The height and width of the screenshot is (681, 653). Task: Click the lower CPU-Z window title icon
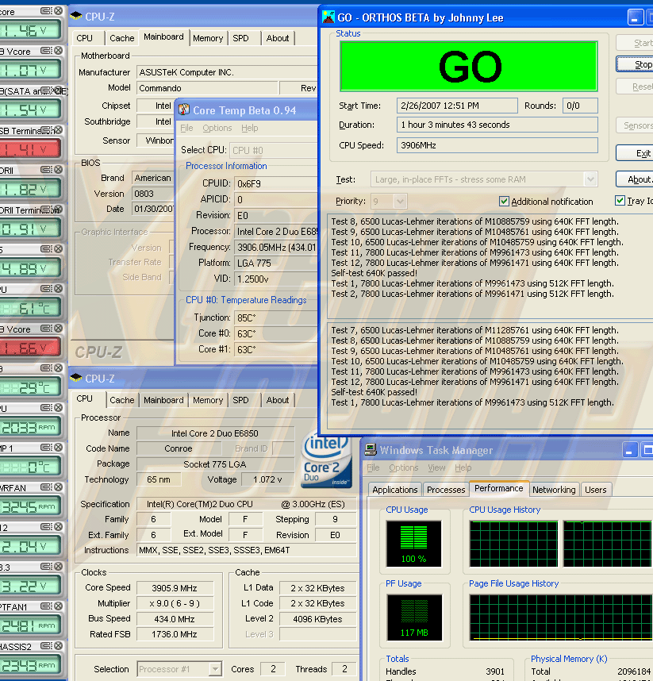pyautogui.click(x=76, y=378)
